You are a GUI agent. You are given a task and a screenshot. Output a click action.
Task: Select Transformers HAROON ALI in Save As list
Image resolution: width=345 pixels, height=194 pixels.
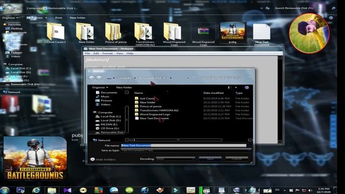coord(157,110)
